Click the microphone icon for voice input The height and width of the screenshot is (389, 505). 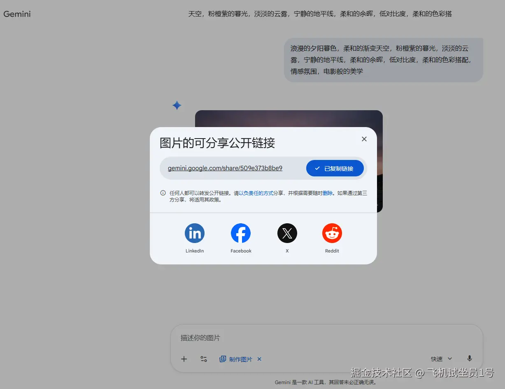469,359
